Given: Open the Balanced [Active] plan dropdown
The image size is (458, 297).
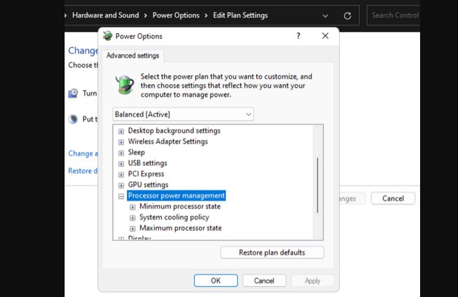Looking at the screenshot, I should point(183,114).
